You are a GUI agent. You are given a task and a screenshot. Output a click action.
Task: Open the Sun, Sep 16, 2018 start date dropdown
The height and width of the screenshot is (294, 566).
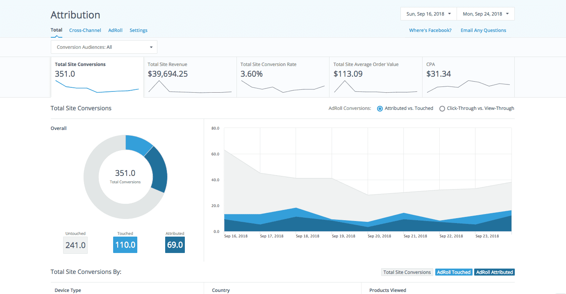[x=428, y=14]
